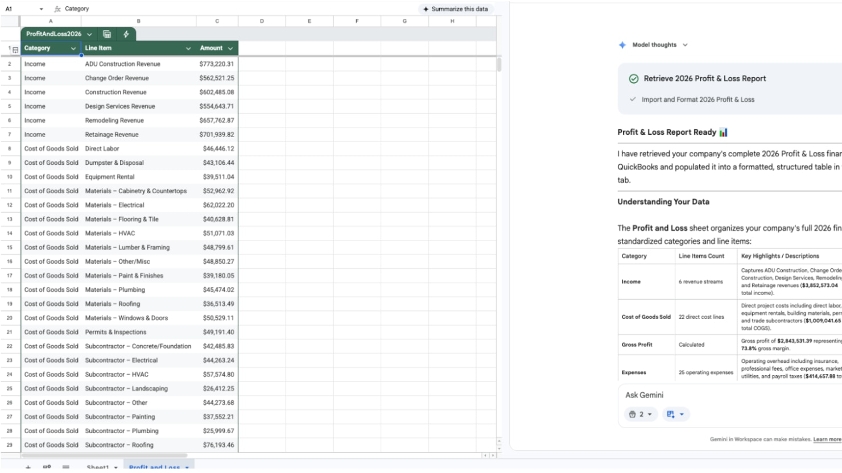This screenshot has width=842, height=473.
Task: Select row 15 header
Action: pyautogui.click(x=10, y=248)
